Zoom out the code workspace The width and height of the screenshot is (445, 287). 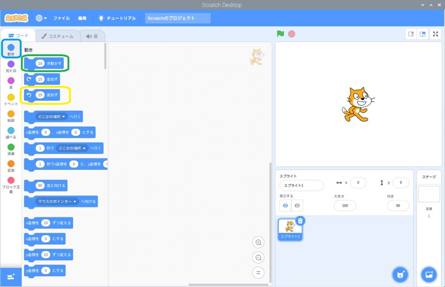point(258,258)
